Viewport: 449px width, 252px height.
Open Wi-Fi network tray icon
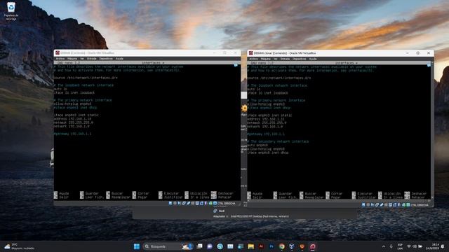[x=409, y=246]
